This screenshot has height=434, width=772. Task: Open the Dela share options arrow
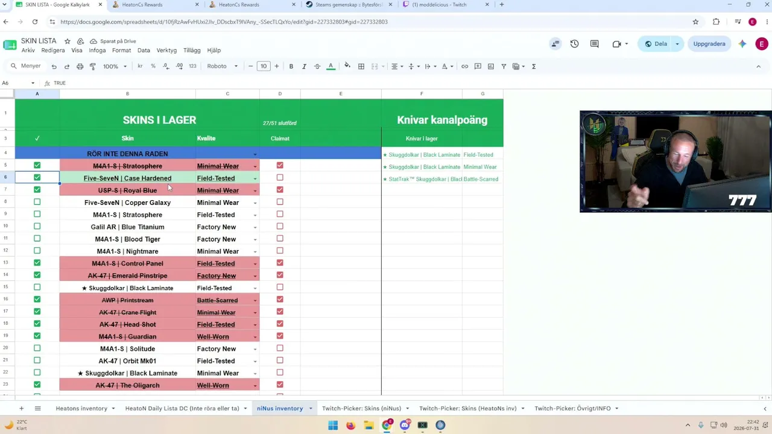tap(677, 44)
